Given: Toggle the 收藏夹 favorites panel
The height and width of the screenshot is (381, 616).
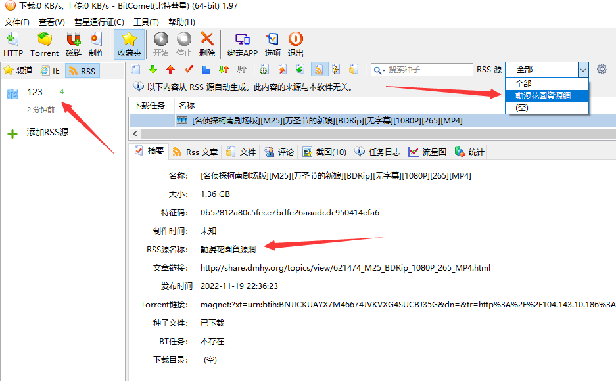Looking at the screenshot, I should pos(130,44).
